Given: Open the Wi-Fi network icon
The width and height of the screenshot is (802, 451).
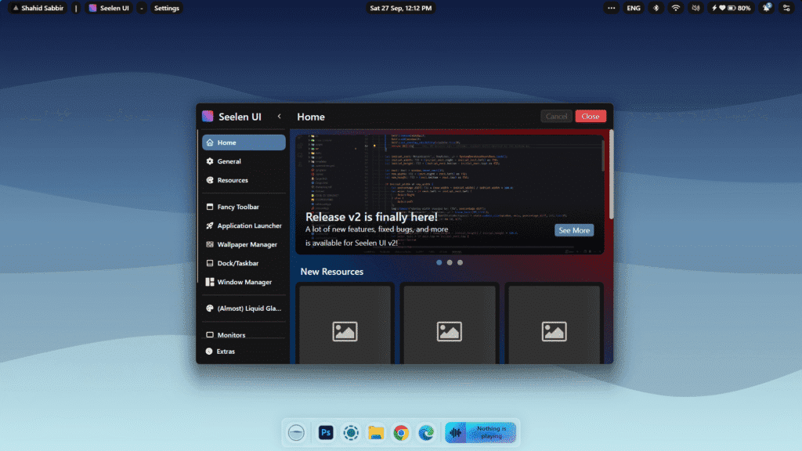Looking at the screenshot, I should coord(676,8).
